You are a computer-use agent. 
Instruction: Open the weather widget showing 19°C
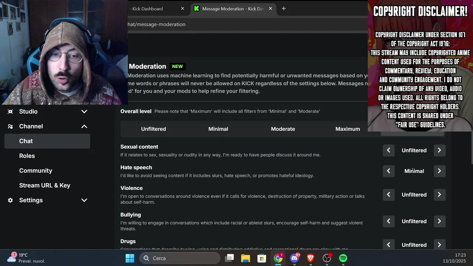point(27,258)
